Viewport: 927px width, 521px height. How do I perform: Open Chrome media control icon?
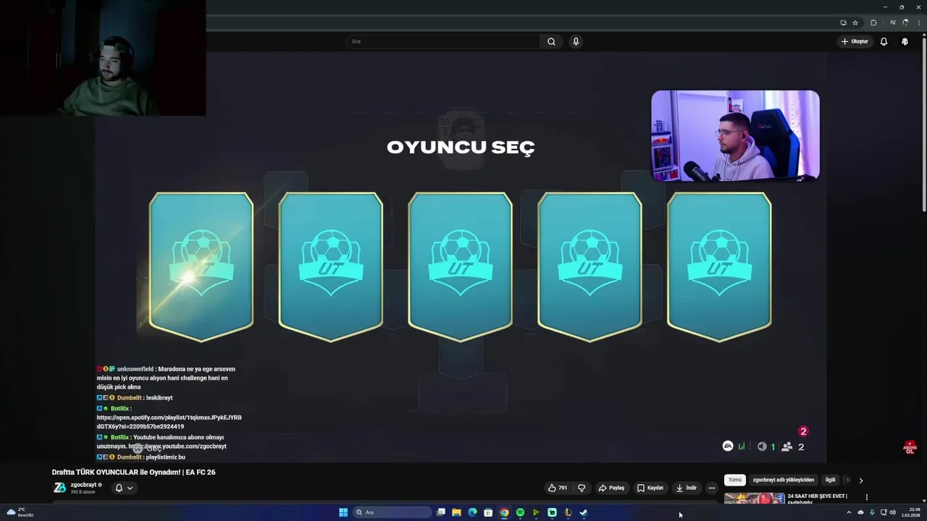click(892, 22)
